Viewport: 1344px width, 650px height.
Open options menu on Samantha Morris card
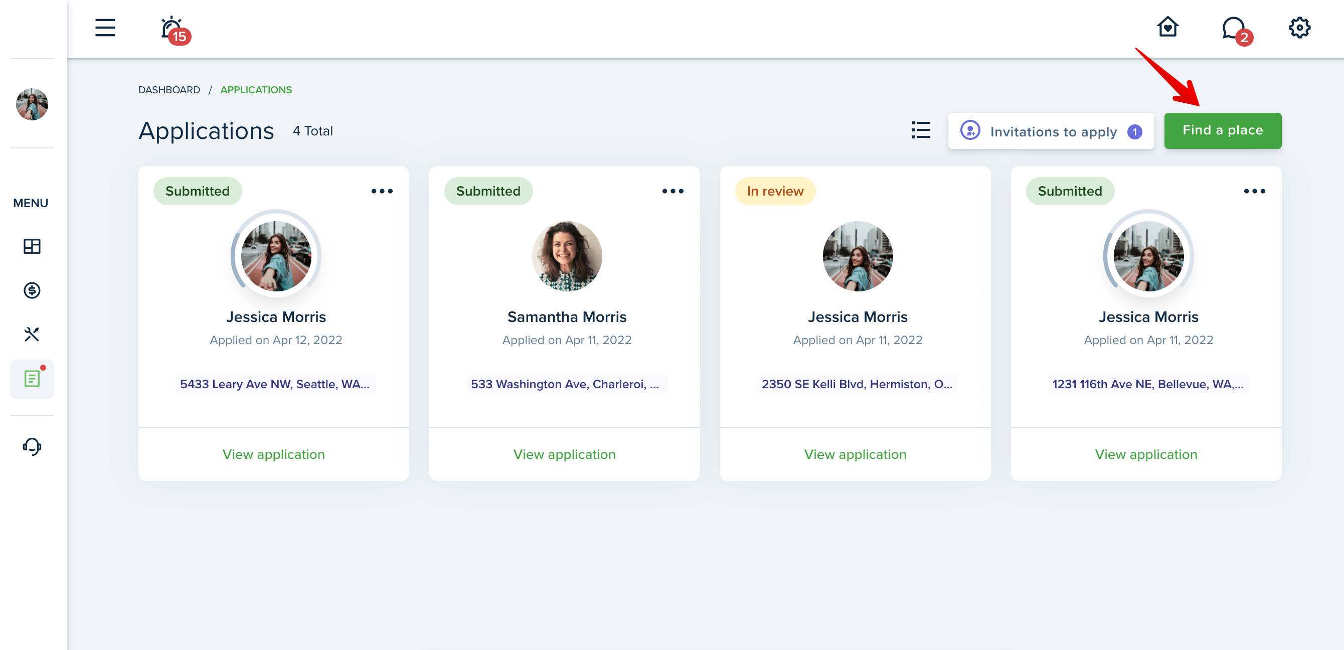coord(673,191)
